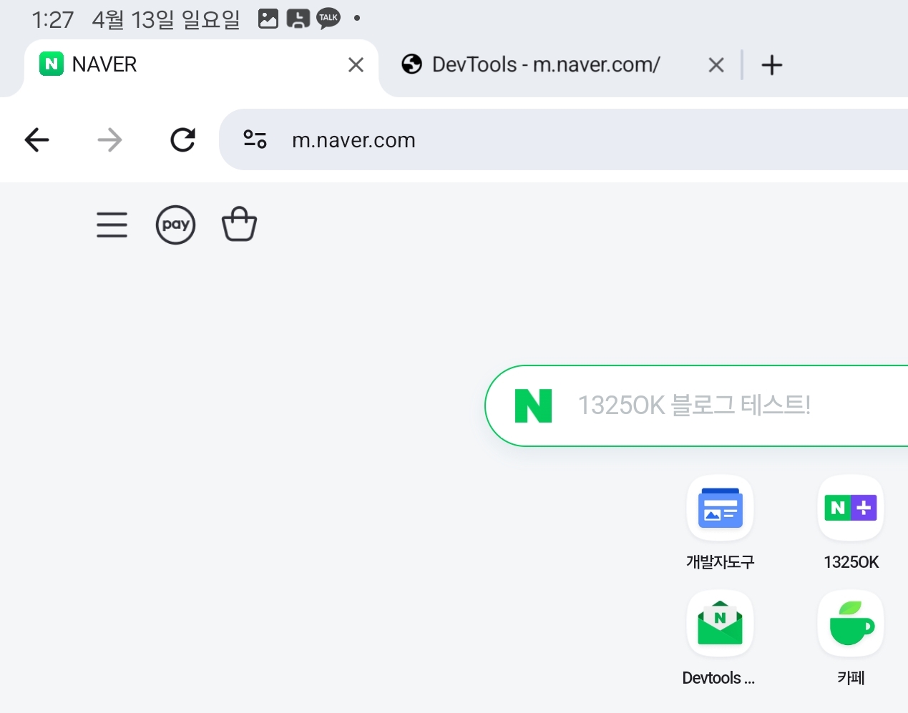Viewport: 908px width, 713px height.
Task: Open the Devtools mail shortcut icon
Action: pyautogui.click(x=720, y=623)
